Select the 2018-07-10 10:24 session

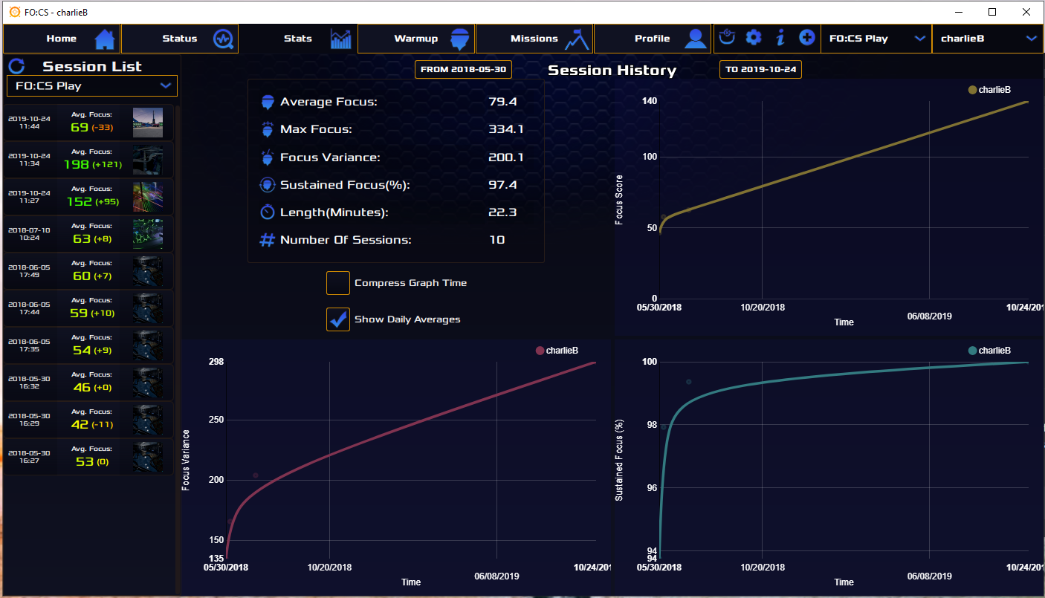point(89,234)
